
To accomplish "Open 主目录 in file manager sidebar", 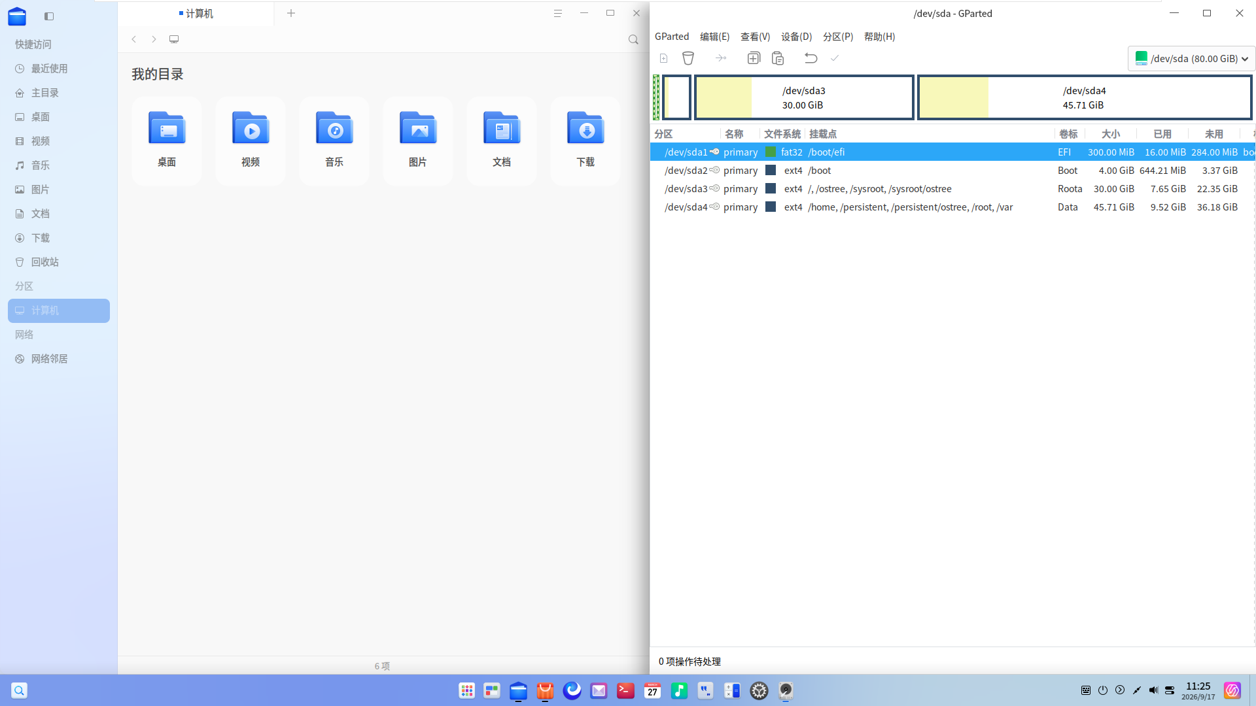I will [58, 93].
